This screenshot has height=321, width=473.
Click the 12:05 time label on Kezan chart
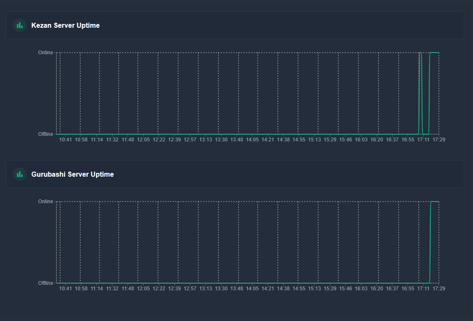pyautogui.click(x=143, y=140)
